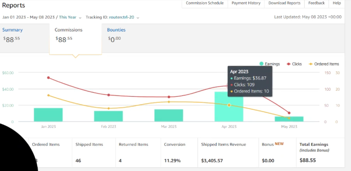Click the 'Last Updated: May 08 2023' text
This screenshot has width=351, height=171.
(308, 17)
